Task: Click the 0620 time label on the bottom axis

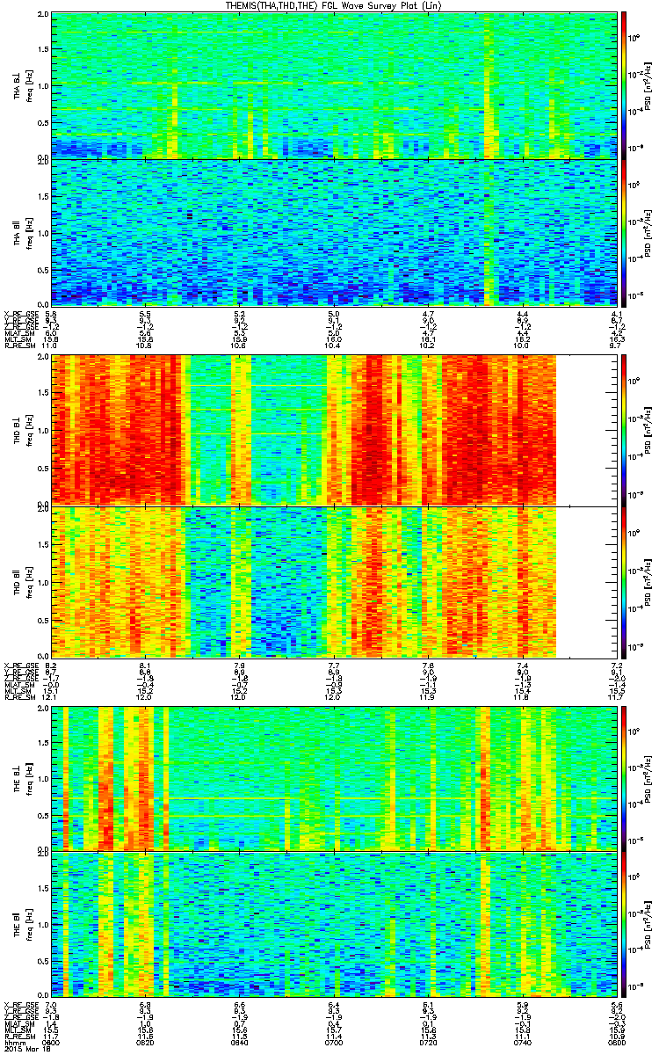Action: click(x=146, y=1042)
